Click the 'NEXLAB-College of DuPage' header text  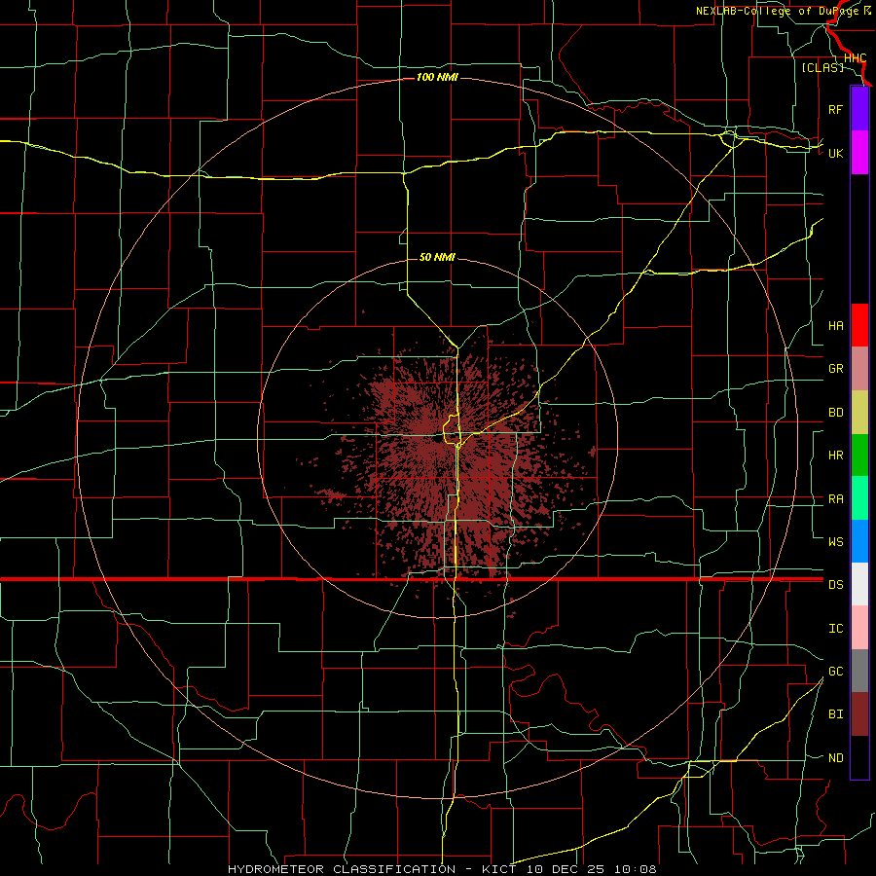[x=779, y=11]
